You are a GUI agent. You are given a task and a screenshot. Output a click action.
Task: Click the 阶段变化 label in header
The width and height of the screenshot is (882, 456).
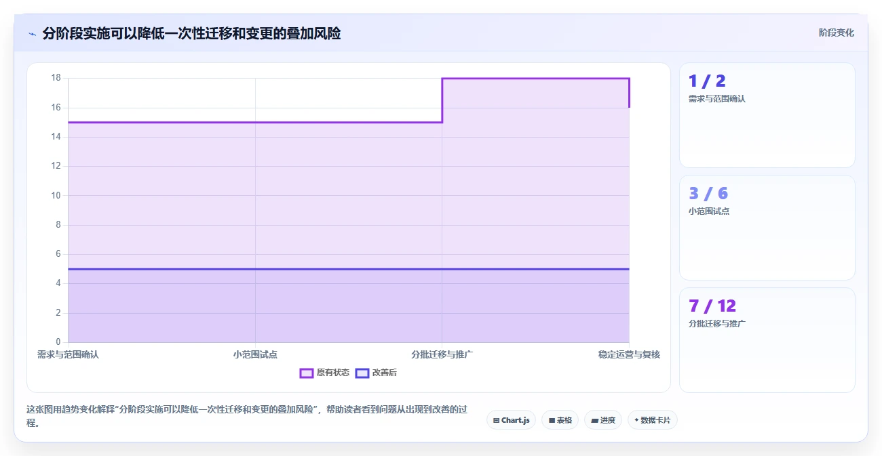click(836, 33)
